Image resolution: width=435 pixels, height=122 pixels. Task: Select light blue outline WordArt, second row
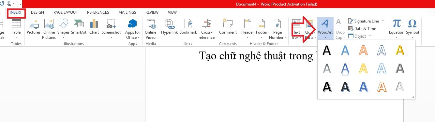pyautogui.click(x=382, y=68)
